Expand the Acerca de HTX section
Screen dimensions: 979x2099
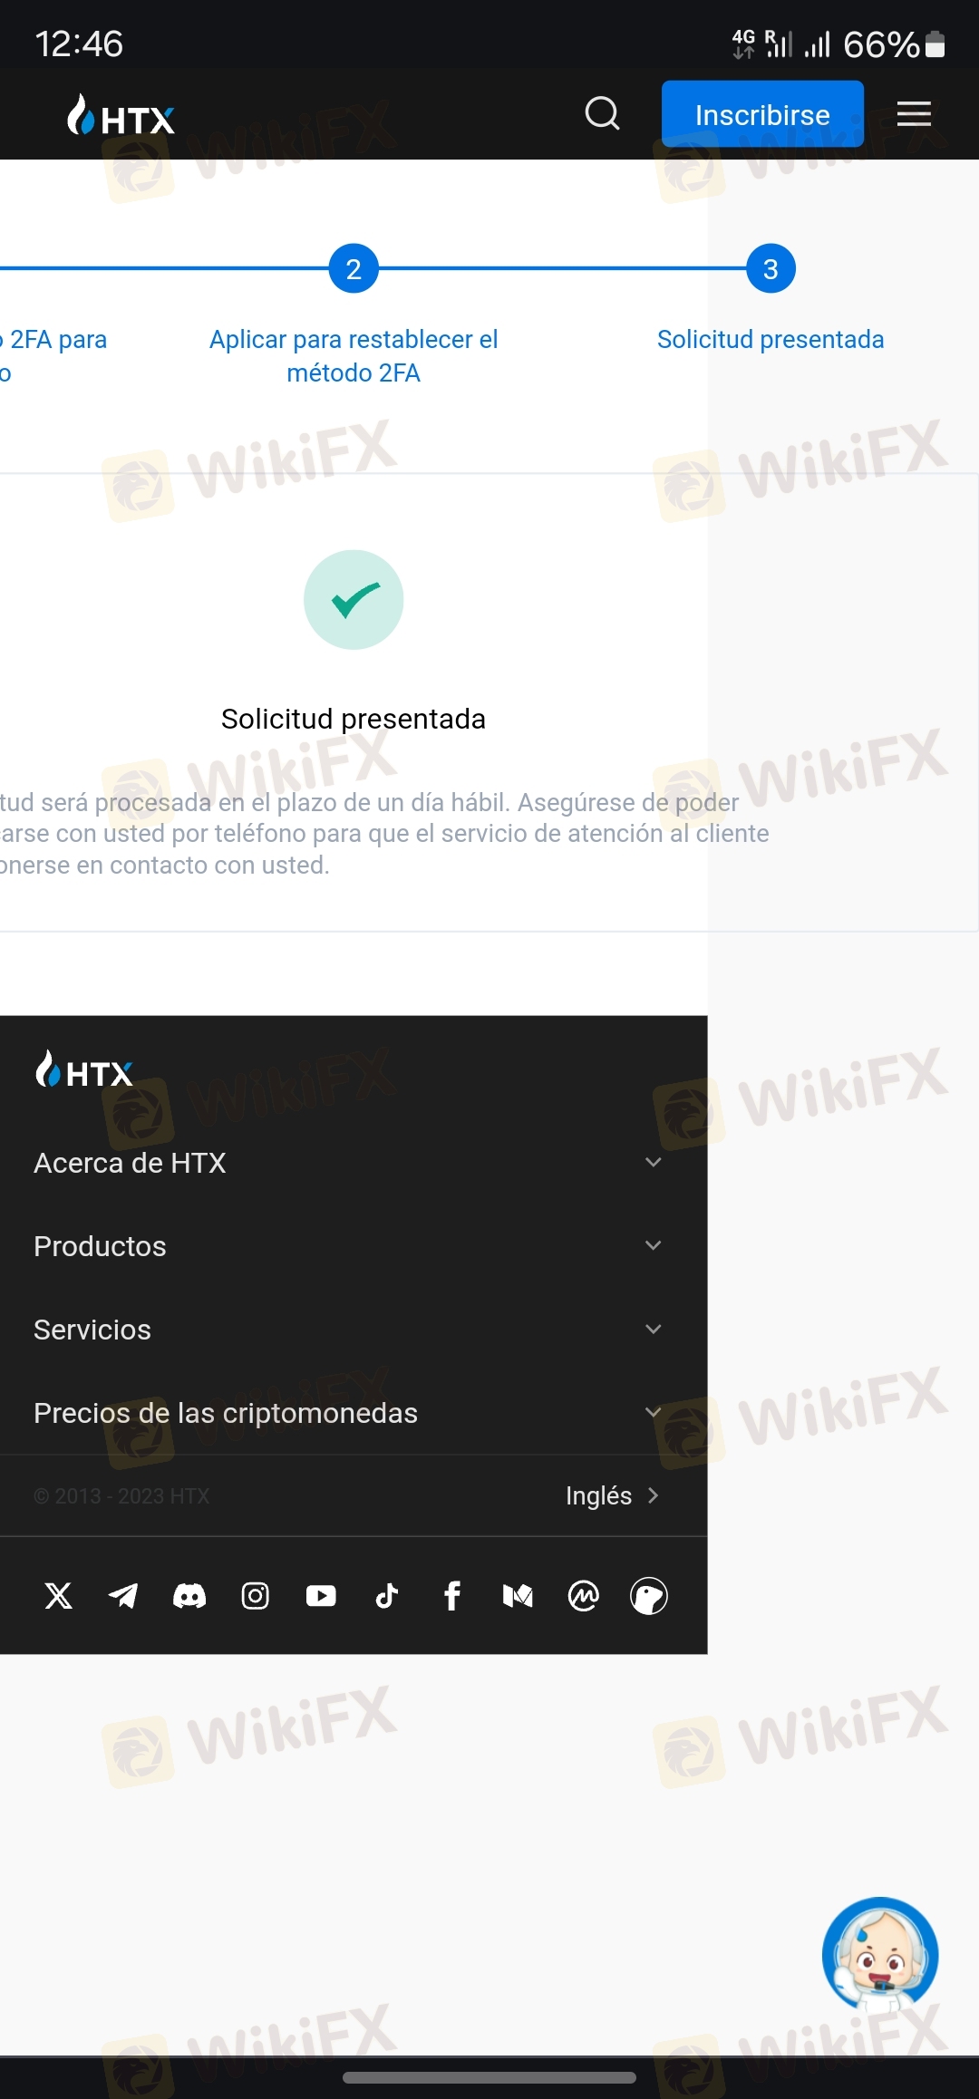tap(349, 1163)
